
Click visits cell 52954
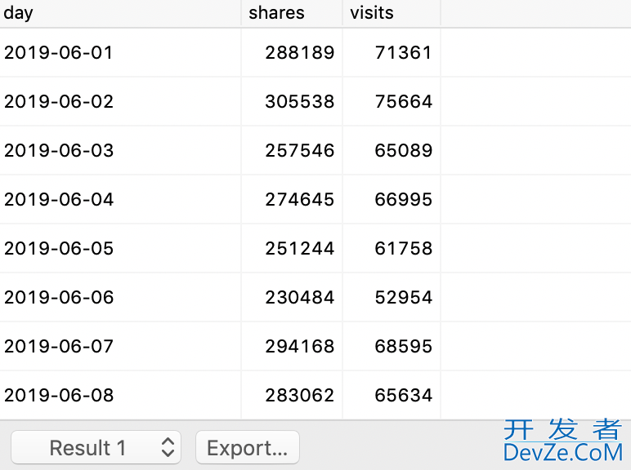click(x=404, y=298)
